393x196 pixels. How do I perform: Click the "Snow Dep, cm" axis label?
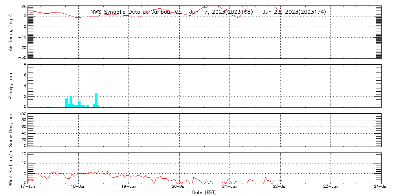pyautogui.click(x=11, y=130)
